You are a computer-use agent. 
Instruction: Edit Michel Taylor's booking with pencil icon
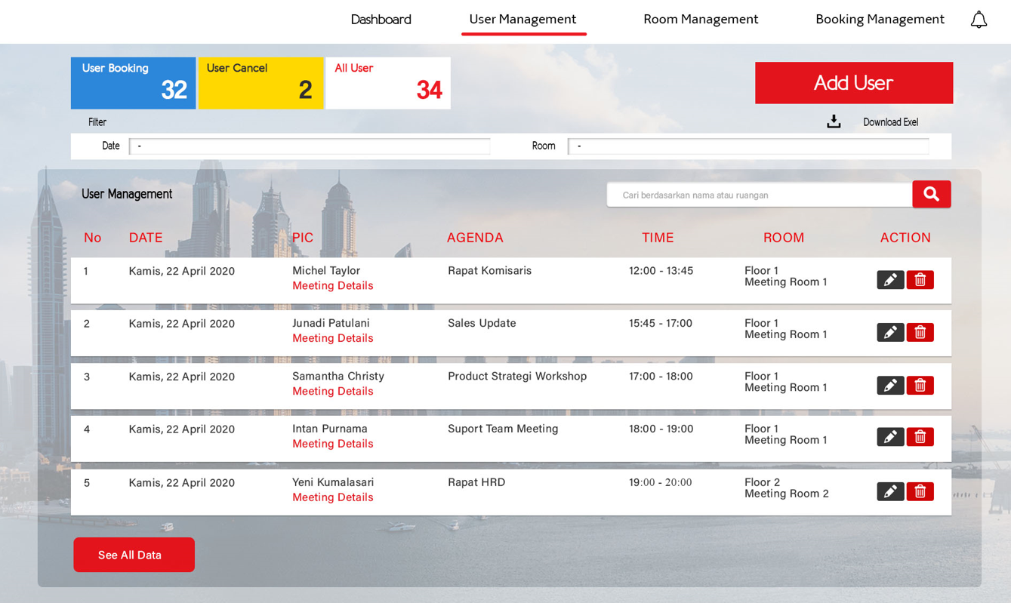point(890,280)
